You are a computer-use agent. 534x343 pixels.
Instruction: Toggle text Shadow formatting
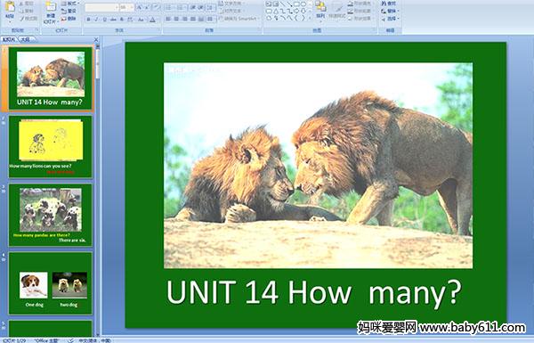tap(122, 20)
